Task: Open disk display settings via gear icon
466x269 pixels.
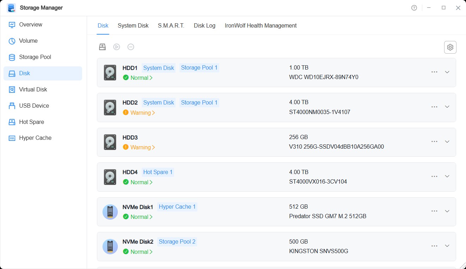Action: point(450,47)
